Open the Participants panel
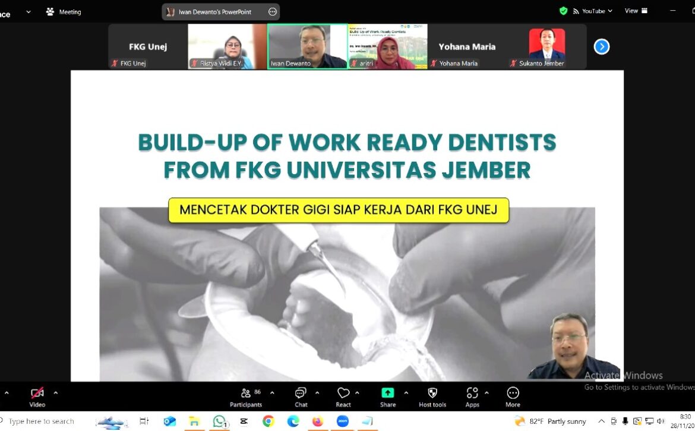Screen dimensions: 695x431 pos(246,397)
